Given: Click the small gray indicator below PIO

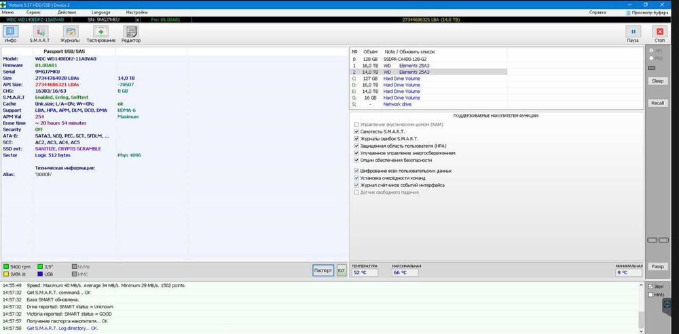Looking at the screenshot, I should click(x=651, y=68).
